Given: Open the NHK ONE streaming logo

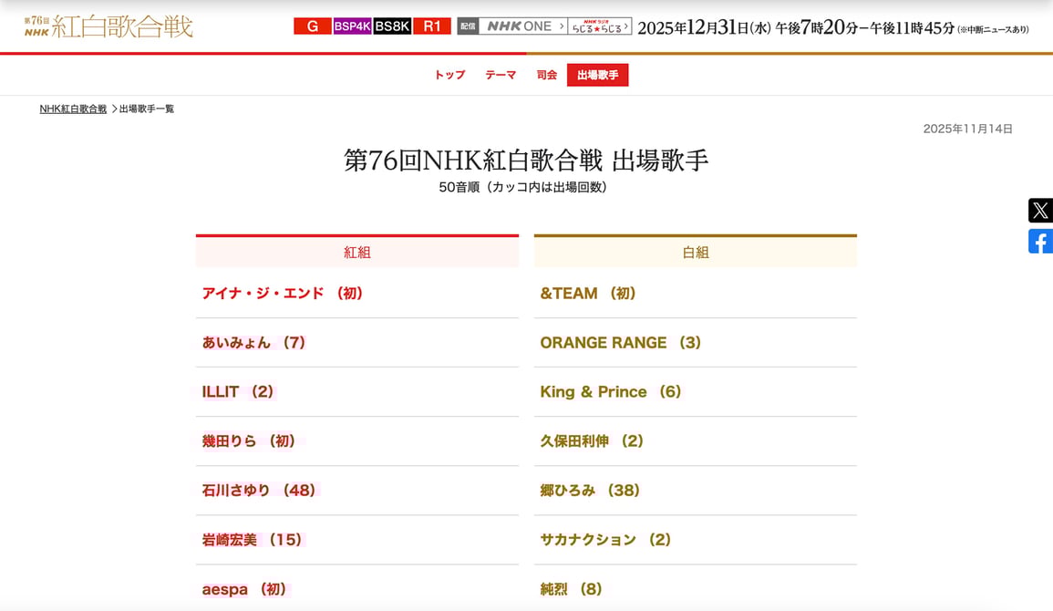Looking at the screenshot, I should [x=520, y=26].
